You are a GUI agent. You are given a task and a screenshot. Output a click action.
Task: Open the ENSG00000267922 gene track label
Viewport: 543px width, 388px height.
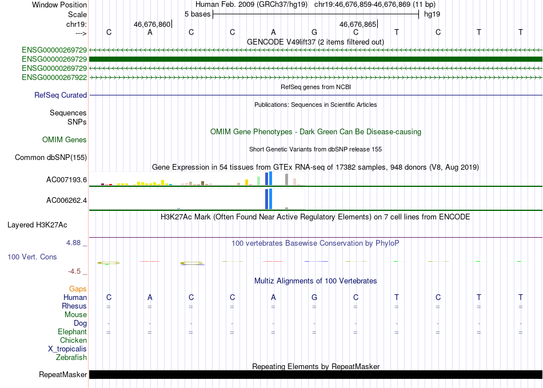(54, 78)
